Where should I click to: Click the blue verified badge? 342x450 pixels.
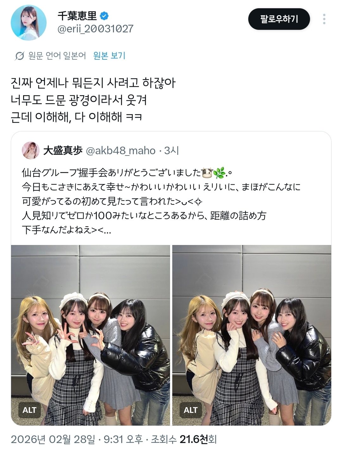[x=105, y=15]
